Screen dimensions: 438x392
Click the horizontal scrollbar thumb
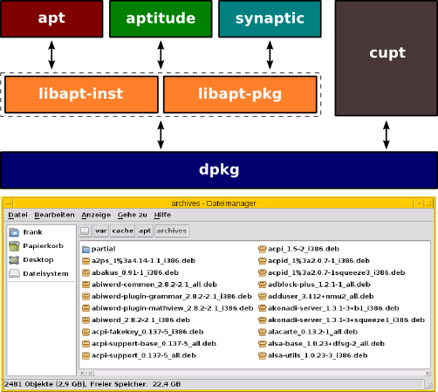coord(90,373)
